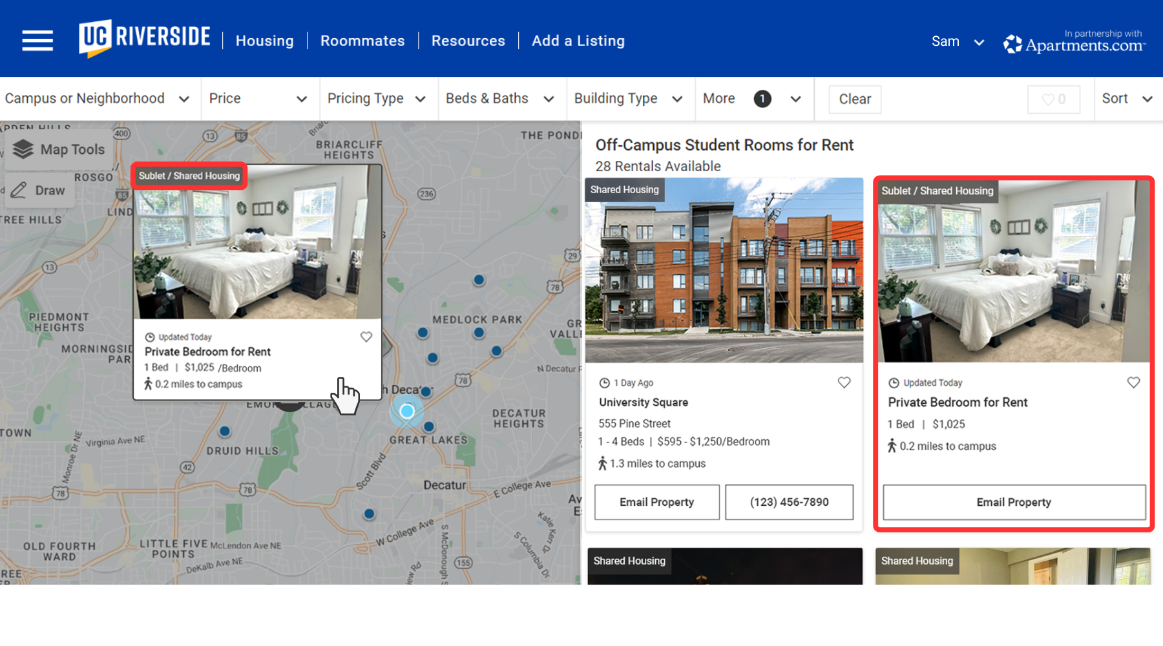Viewport: 1163px width, 646px height.
Task: Open Private Bedroom for Rent map popup title
Action: coord(207,351)
